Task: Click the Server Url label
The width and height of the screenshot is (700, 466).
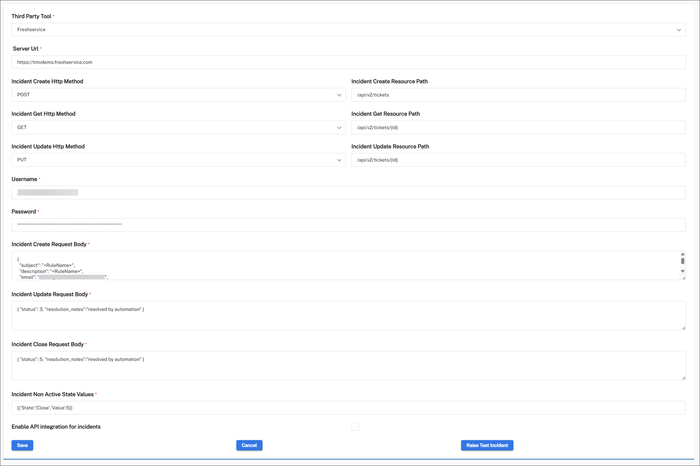Action: click(x=26, y=49)
